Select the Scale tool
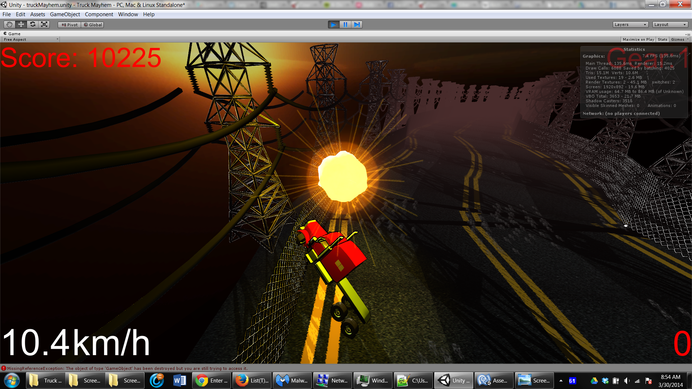 pyautogui.click(x=44, y=24)
